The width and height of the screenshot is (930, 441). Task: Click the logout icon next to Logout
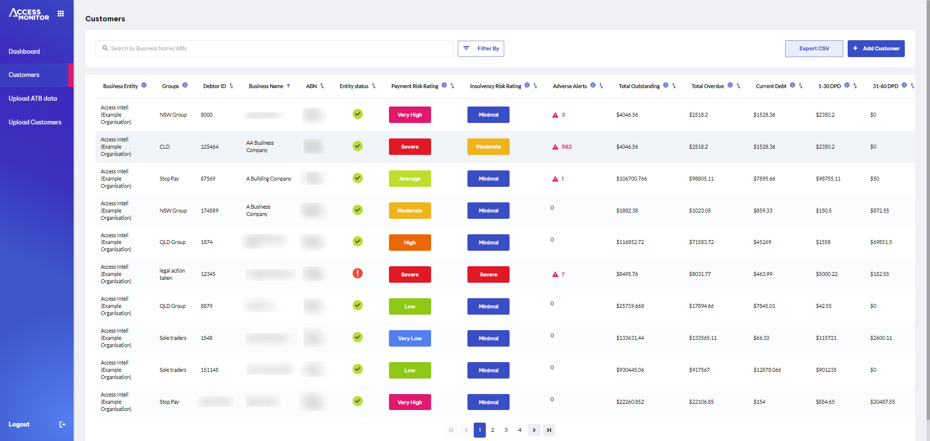coord(62,424)
